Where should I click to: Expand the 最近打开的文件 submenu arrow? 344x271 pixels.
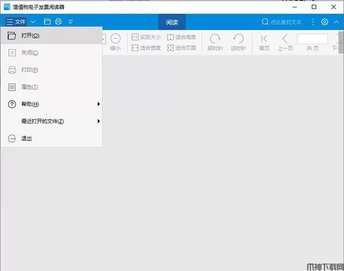[x=99, y=121]
